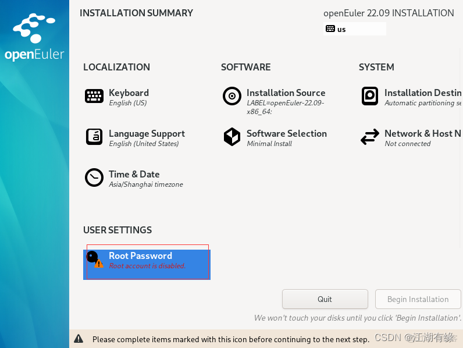The width and height of the screenshot is (463, 348).
Task: Click the warning triangle in the bottom bar
Action: pos(79,339)
